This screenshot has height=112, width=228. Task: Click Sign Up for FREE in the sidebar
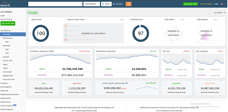[x=8, y=23]
